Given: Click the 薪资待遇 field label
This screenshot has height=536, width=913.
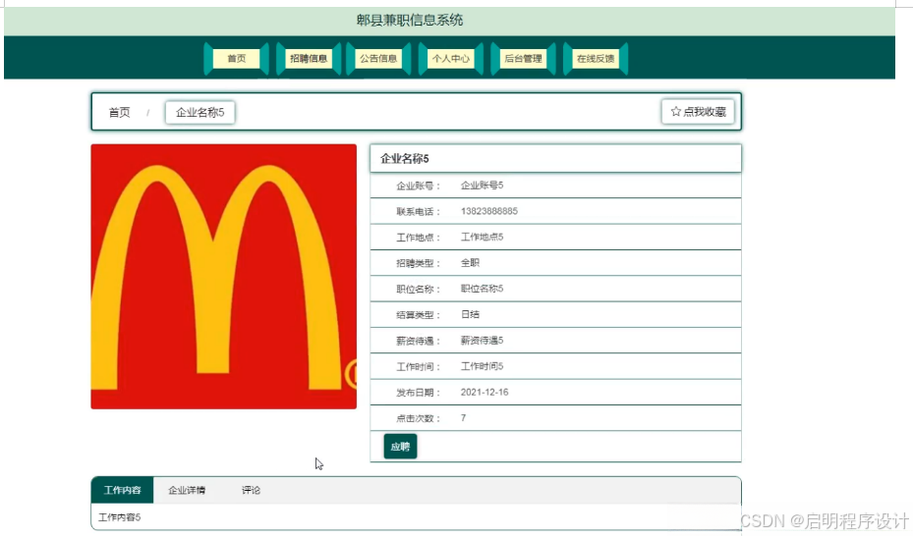Looking at the screenshot, I should point(418,342).
